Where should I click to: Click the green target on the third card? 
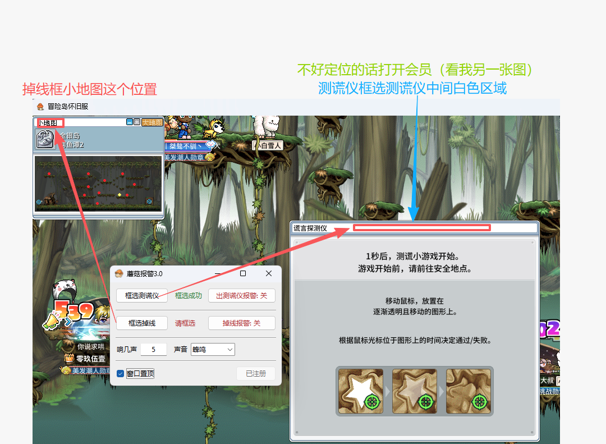[x=480, y=402]
